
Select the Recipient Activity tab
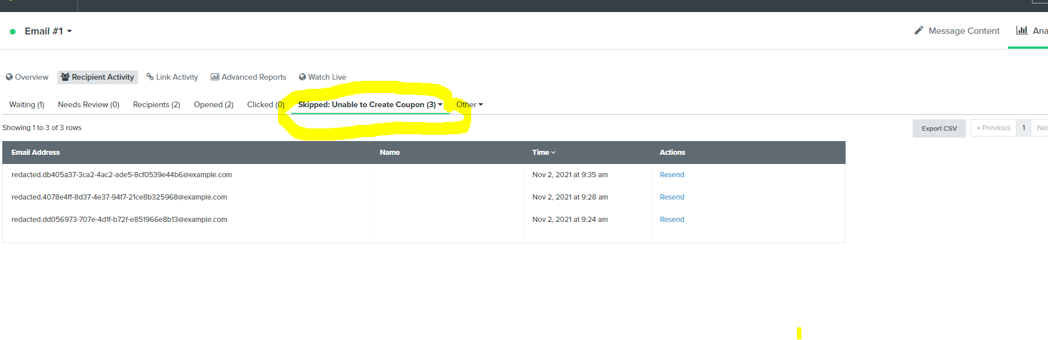[97, 77]
